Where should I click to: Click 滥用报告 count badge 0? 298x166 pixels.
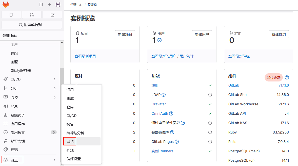pyautogui.click(x=54, y=132)
